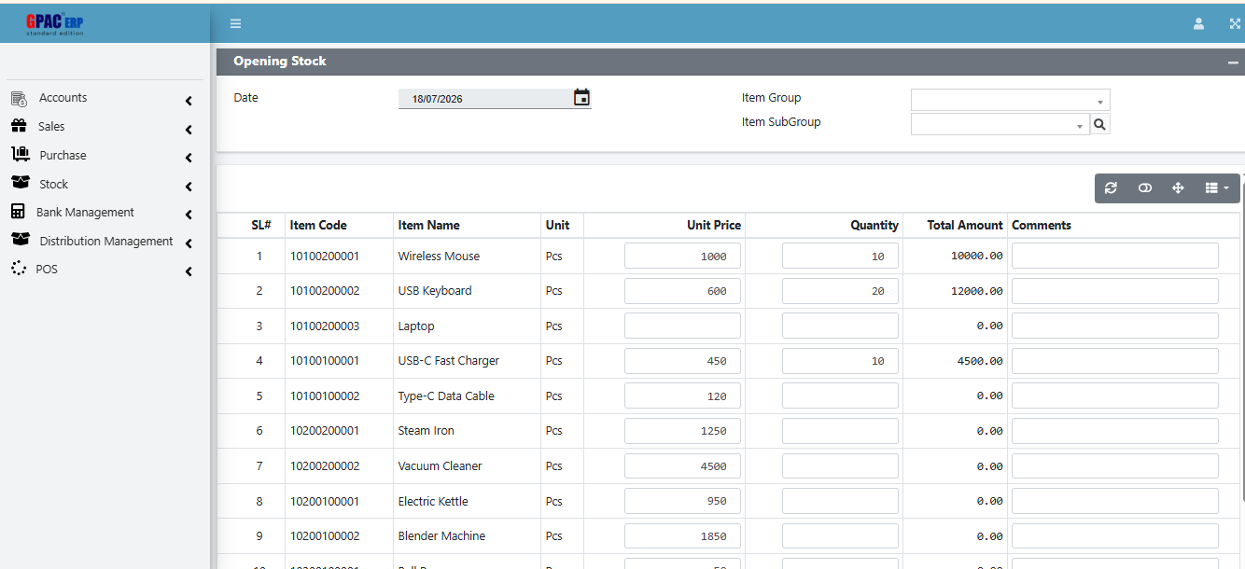Toggle fullscreen expand icon in header
1245x569 pixels.
tap(1235, 24)
